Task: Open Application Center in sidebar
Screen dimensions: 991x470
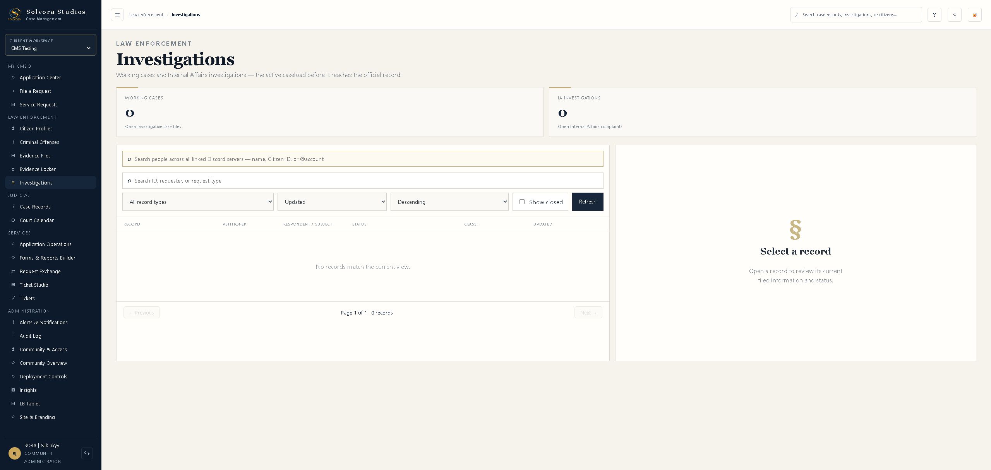Action: (x=51, y=77)
